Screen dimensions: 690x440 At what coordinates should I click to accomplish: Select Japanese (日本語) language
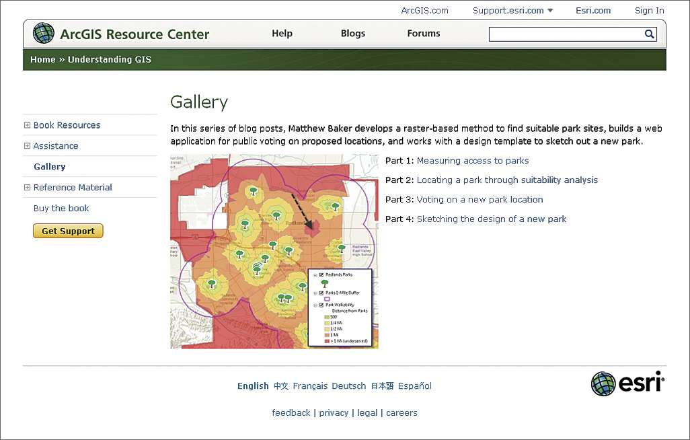point(383,386)
